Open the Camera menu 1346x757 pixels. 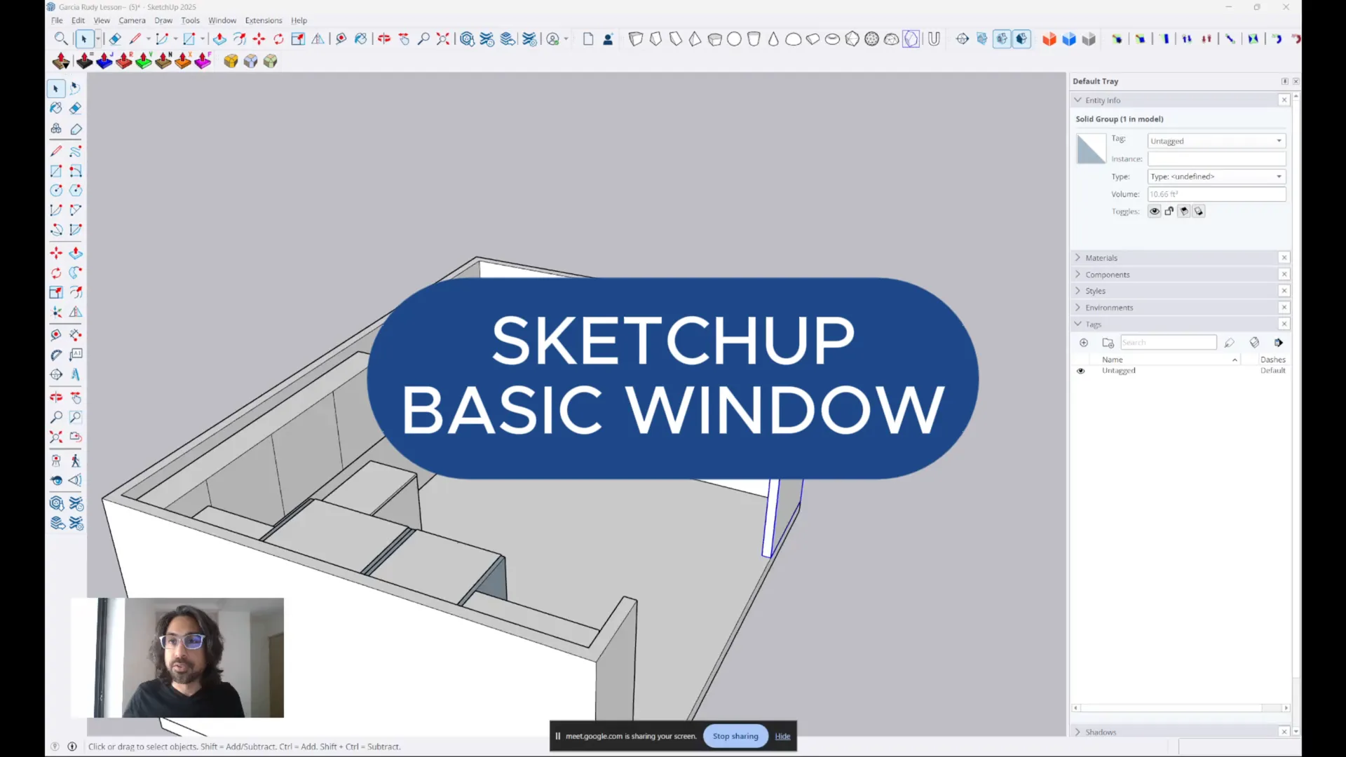[x=132, y=20]
